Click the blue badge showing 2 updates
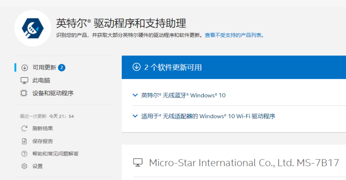The height and width of the screenshot is (180, 346). pos(62,68)
